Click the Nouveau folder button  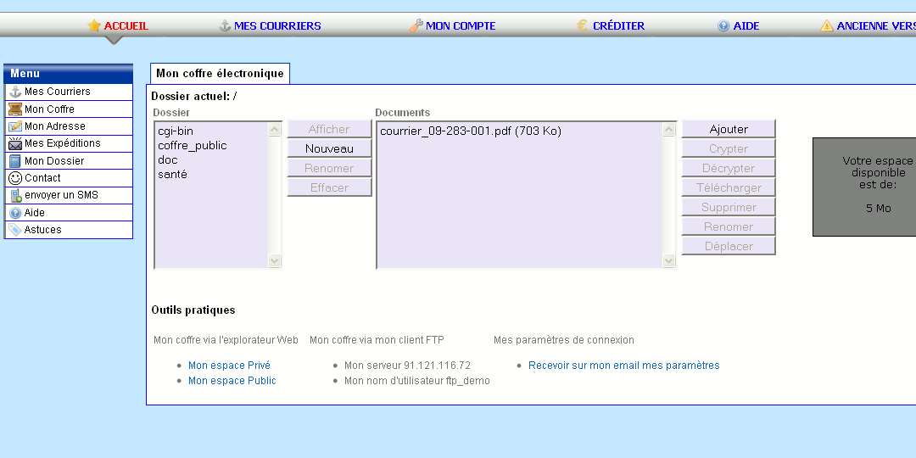pyautogui.click(x=329, y=149)
